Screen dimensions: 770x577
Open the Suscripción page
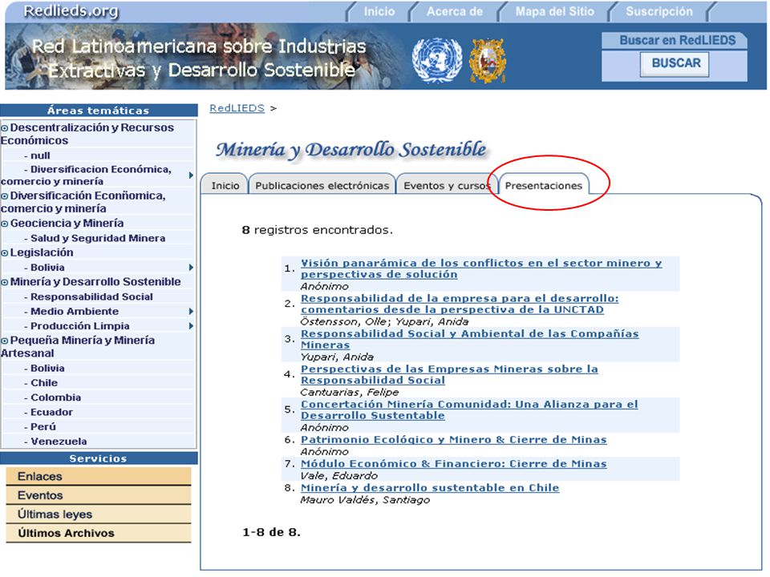pos(659,11)
